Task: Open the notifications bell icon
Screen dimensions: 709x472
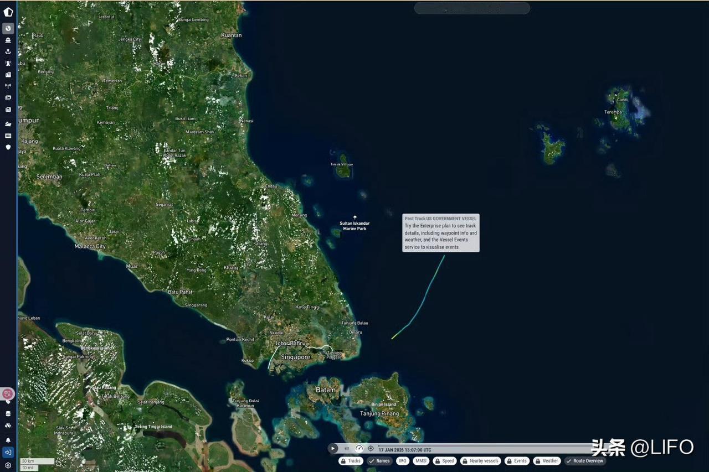Action: coord(8,440)
